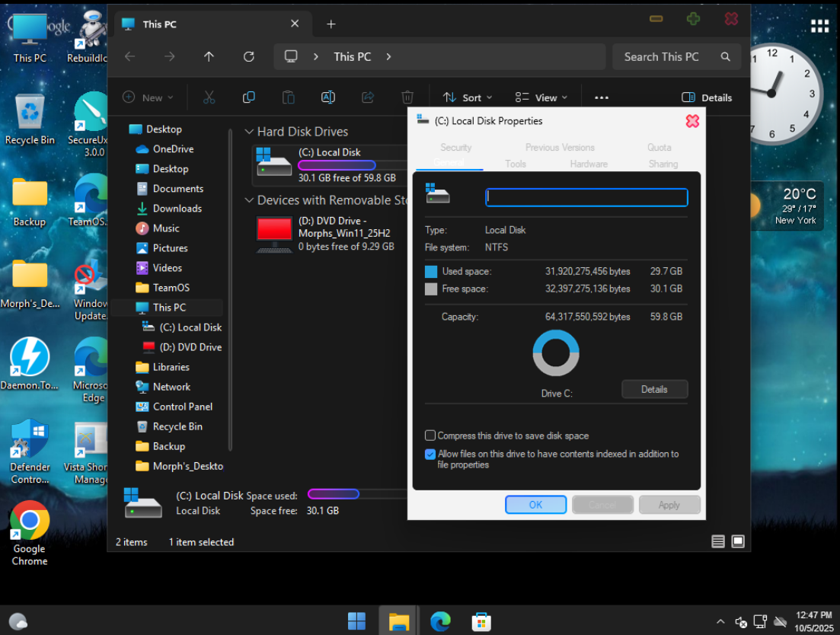The height and width of the screenshot is (635, 840).
Task: Click the Copy icon in Explorer toolbar
Action: (x=248, y=97)
